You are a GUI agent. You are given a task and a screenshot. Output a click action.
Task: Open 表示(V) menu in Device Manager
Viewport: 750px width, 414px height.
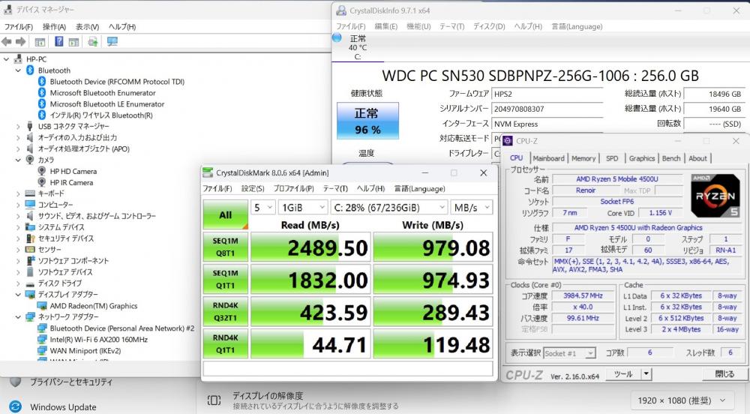(x=87, y=27)
